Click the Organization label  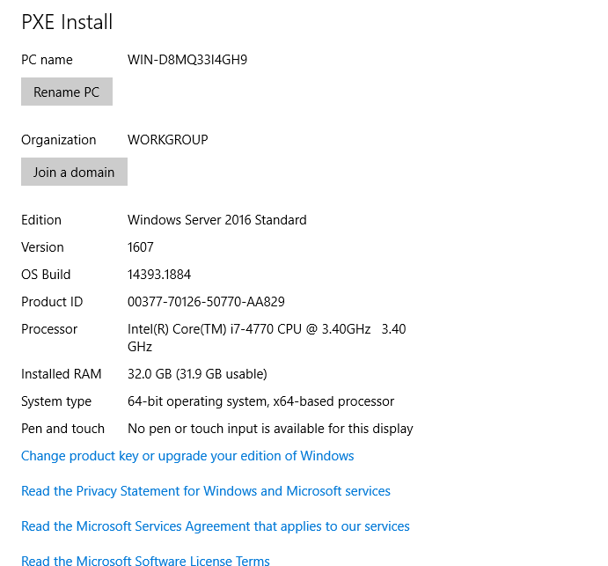59,140
